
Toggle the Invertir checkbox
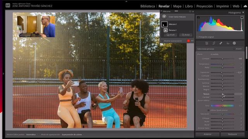(x=234, y=49)
